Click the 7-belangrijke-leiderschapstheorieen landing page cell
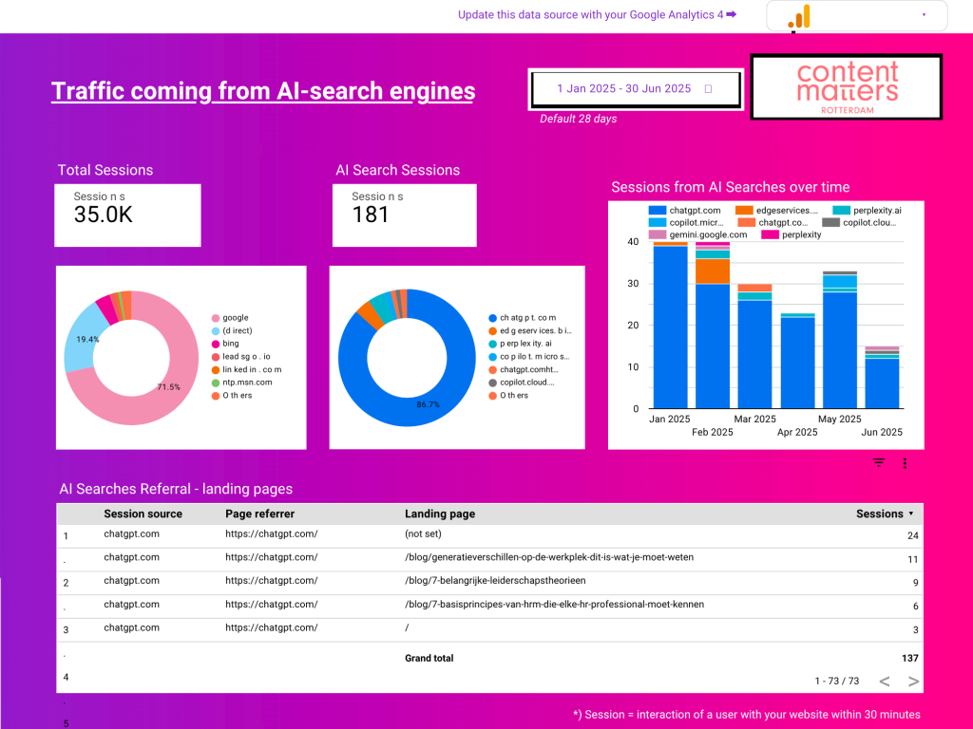The width and height of the screenshot is (973, 729). pos(495,581)
